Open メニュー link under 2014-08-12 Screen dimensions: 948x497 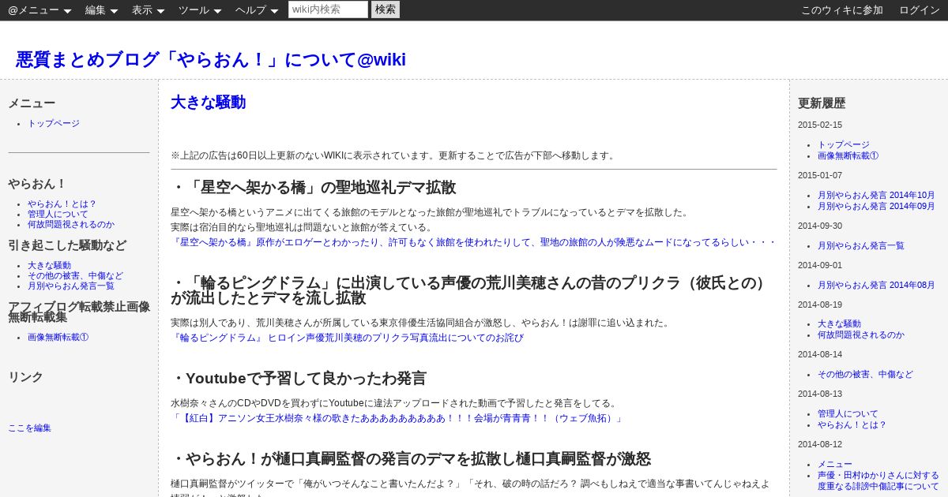(x=835, y=465)
